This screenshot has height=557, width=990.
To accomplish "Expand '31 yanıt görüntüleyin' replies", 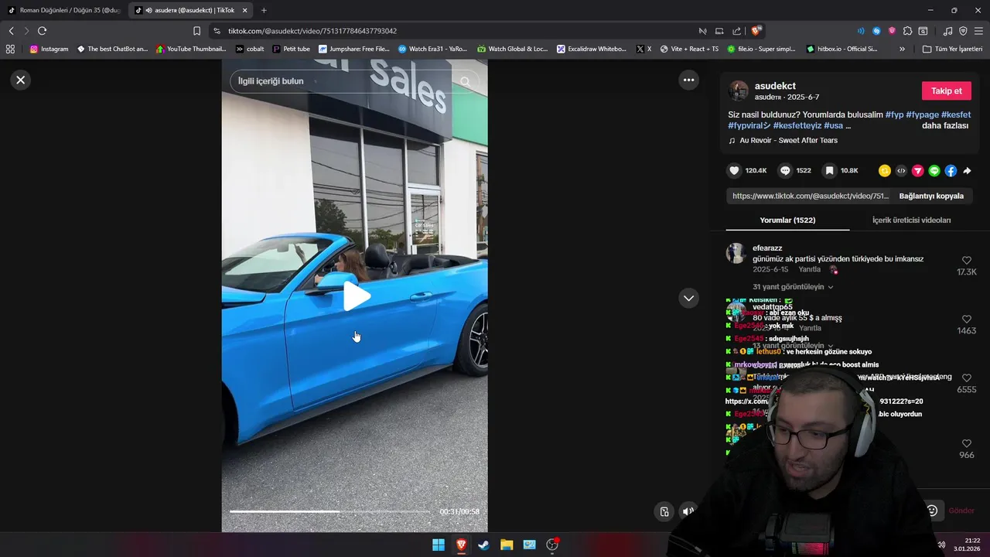I will (x=793, y=286).
